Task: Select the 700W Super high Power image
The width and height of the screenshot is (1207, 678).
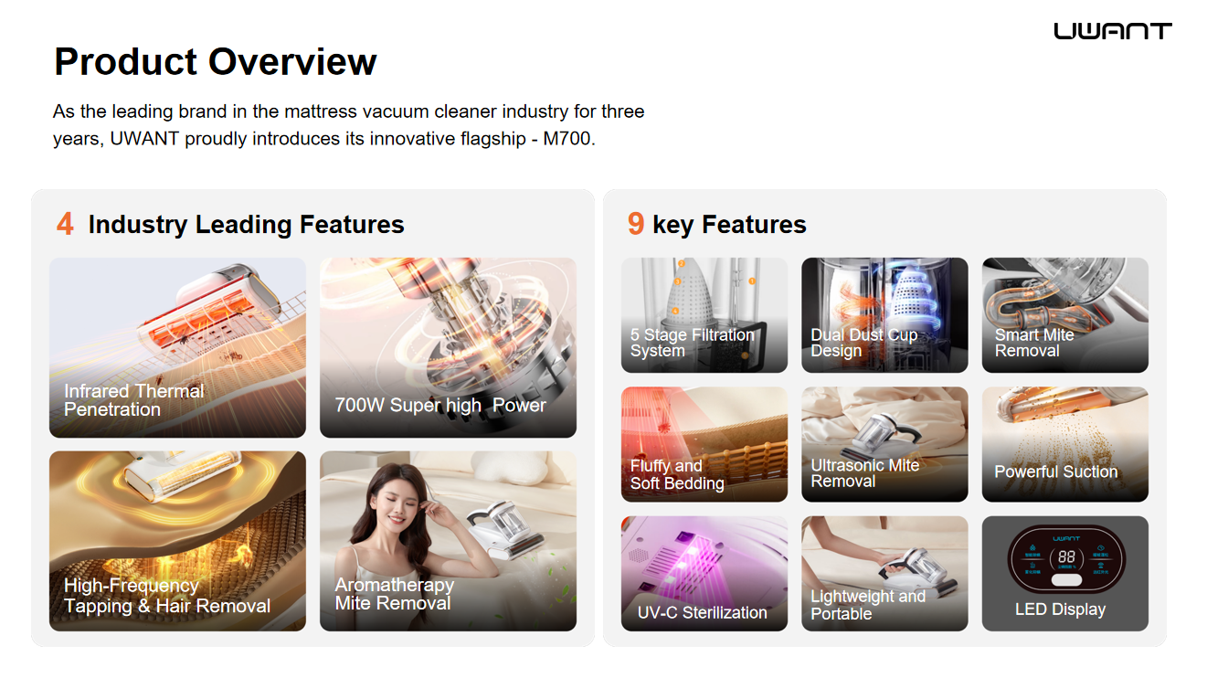Action: coord(448,347)
